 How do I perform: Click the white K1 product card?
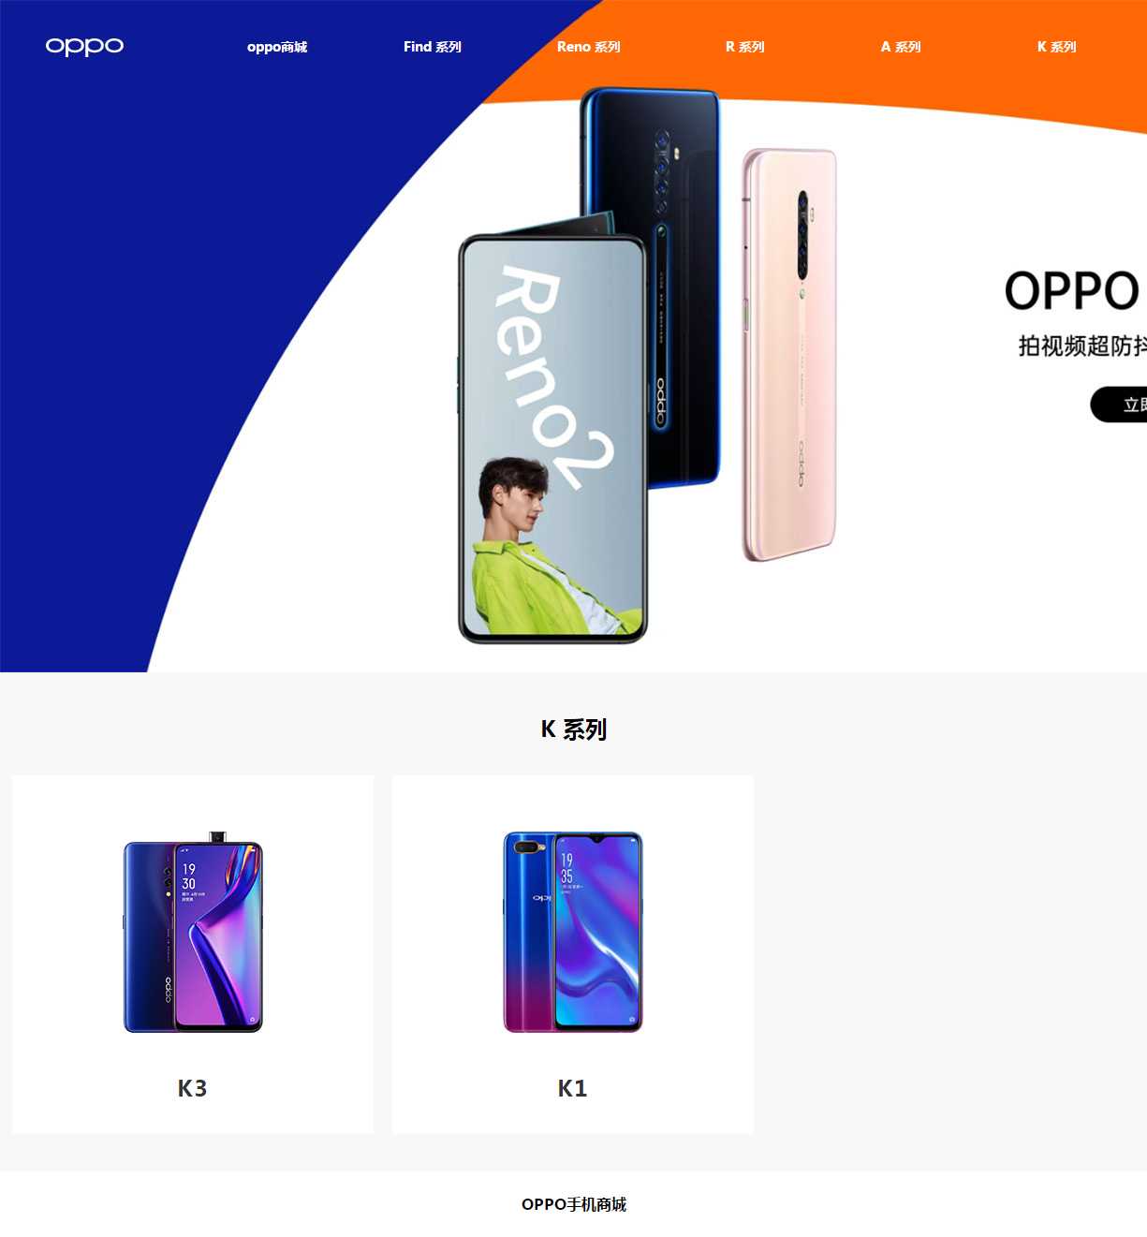tap(573, 954)
